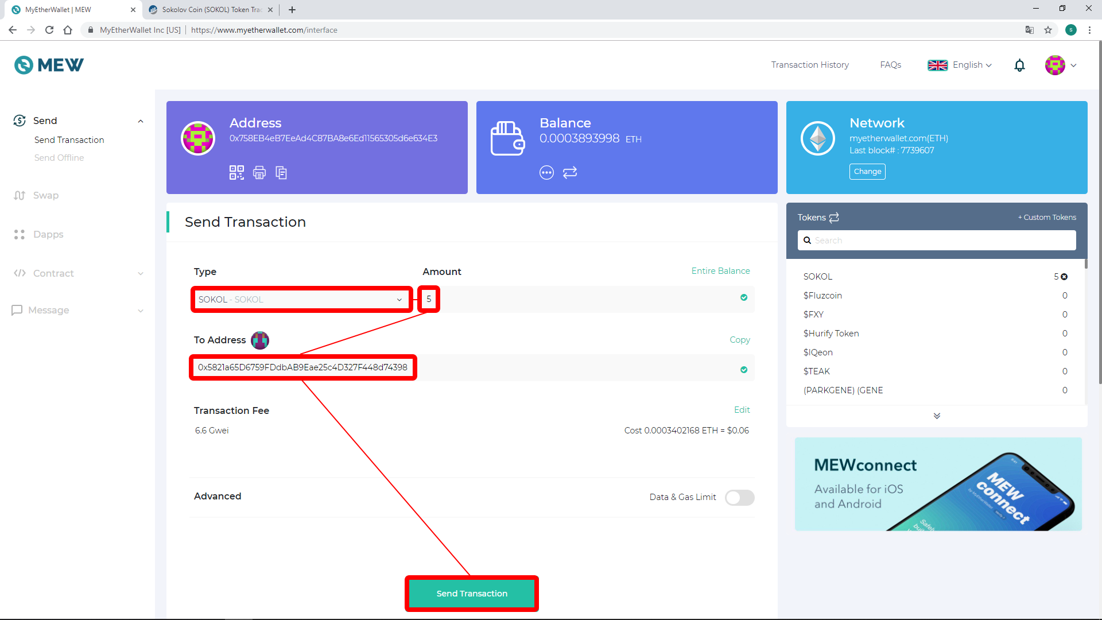Click the To Address input field
The width and height of the screenshot is (1102, 620).
click(x=472, y=368)
